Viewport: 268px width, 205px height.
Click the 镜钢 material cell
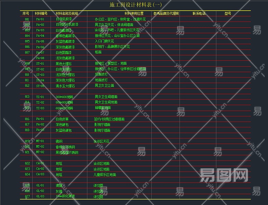(59, 141)
